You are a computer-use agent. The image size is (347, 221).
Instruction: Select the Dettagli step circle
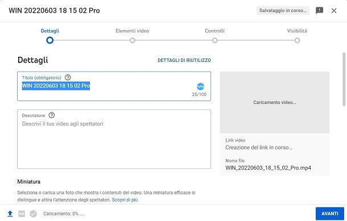click(x=50, y=40)
